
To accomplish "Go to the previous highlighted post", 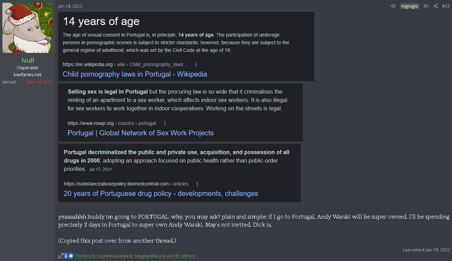I will click(393, 6).
